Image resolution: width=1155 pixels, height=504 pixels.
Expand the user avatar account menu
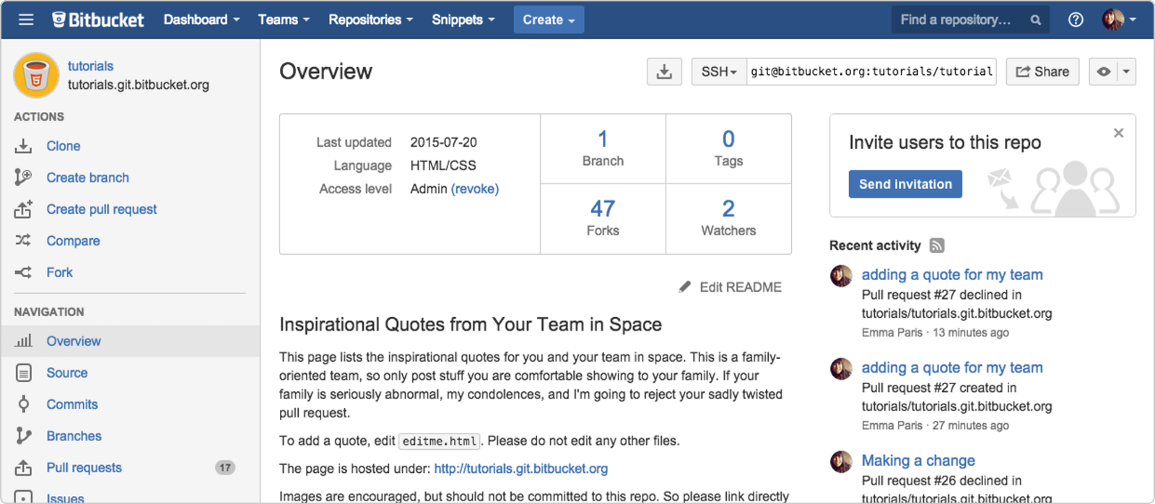point(1119,19)
